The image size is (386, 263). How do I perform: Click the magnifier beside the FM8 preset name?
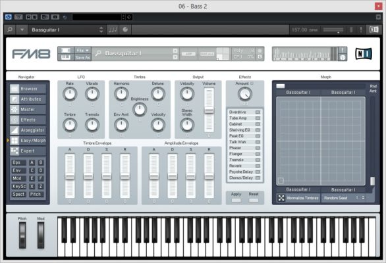pos(98,53)
